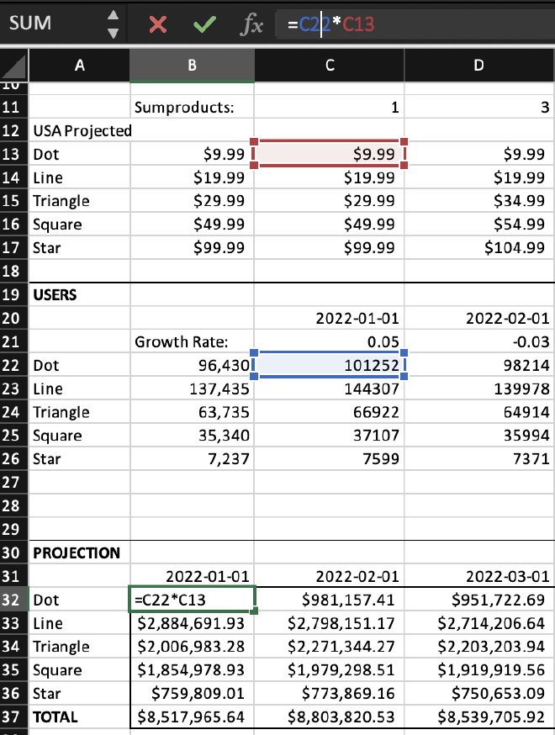Select highlighted cell C13 with $9.99
This screenshot has height=735, width=555.
(x=329, y=154)
